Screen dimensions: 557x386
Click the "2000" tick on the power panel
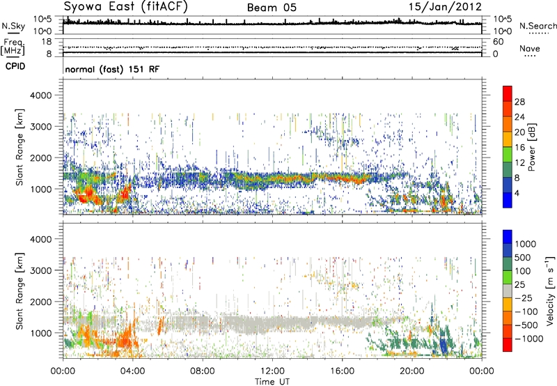(40, 157)
